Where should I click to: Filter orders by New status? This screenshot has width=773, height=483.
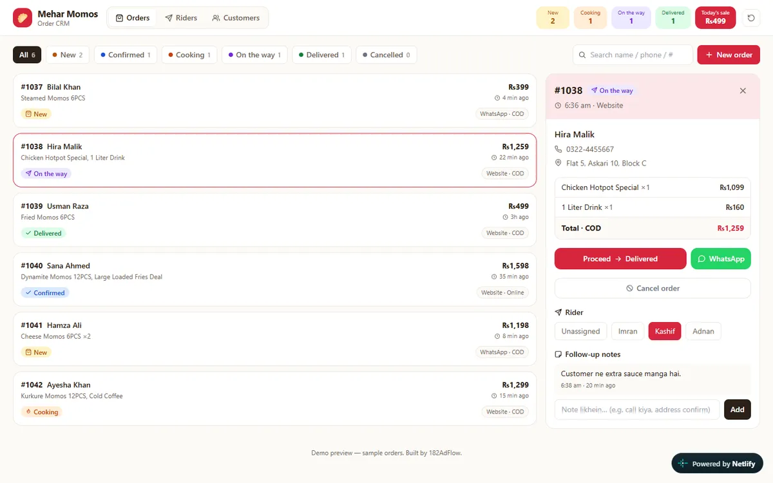[x=68, y=55]
